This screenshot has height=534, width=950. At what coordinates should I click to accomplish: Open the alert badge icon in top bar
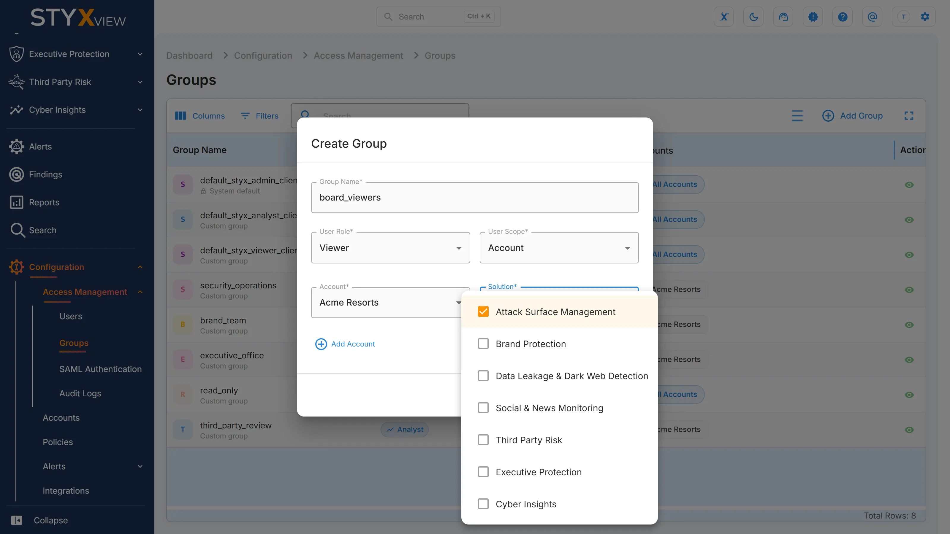(x=813, y=17)
